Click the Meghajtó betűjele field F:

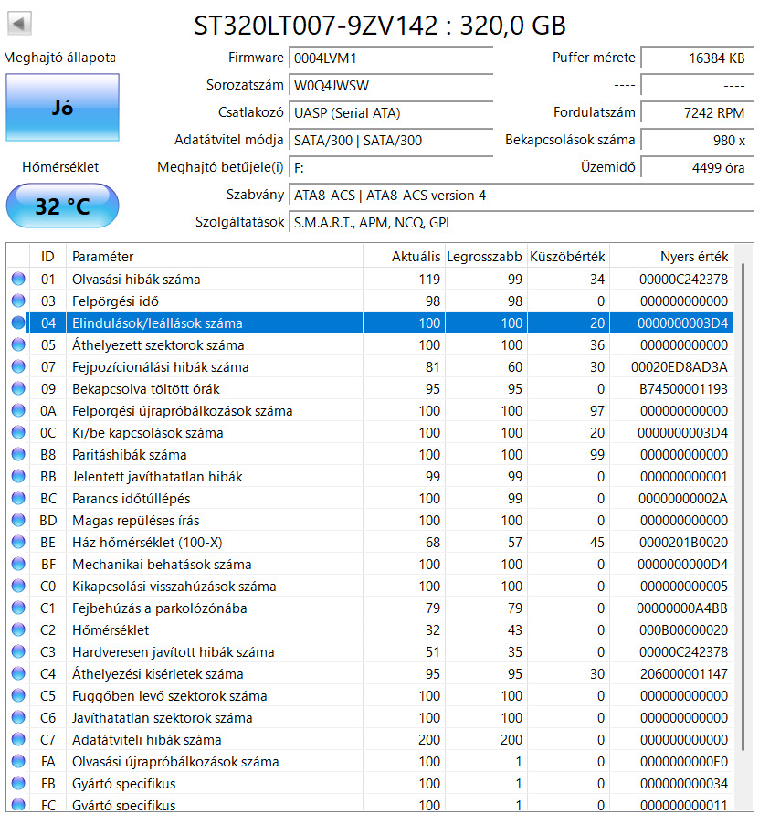click(x=390, y=168)
